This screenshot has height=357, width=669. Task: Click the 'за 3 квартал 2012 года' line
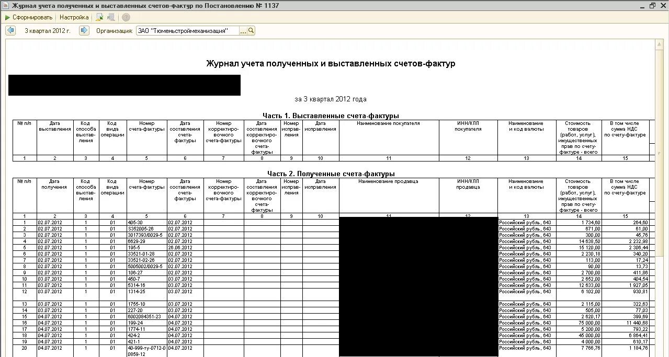tap(331, 99)
